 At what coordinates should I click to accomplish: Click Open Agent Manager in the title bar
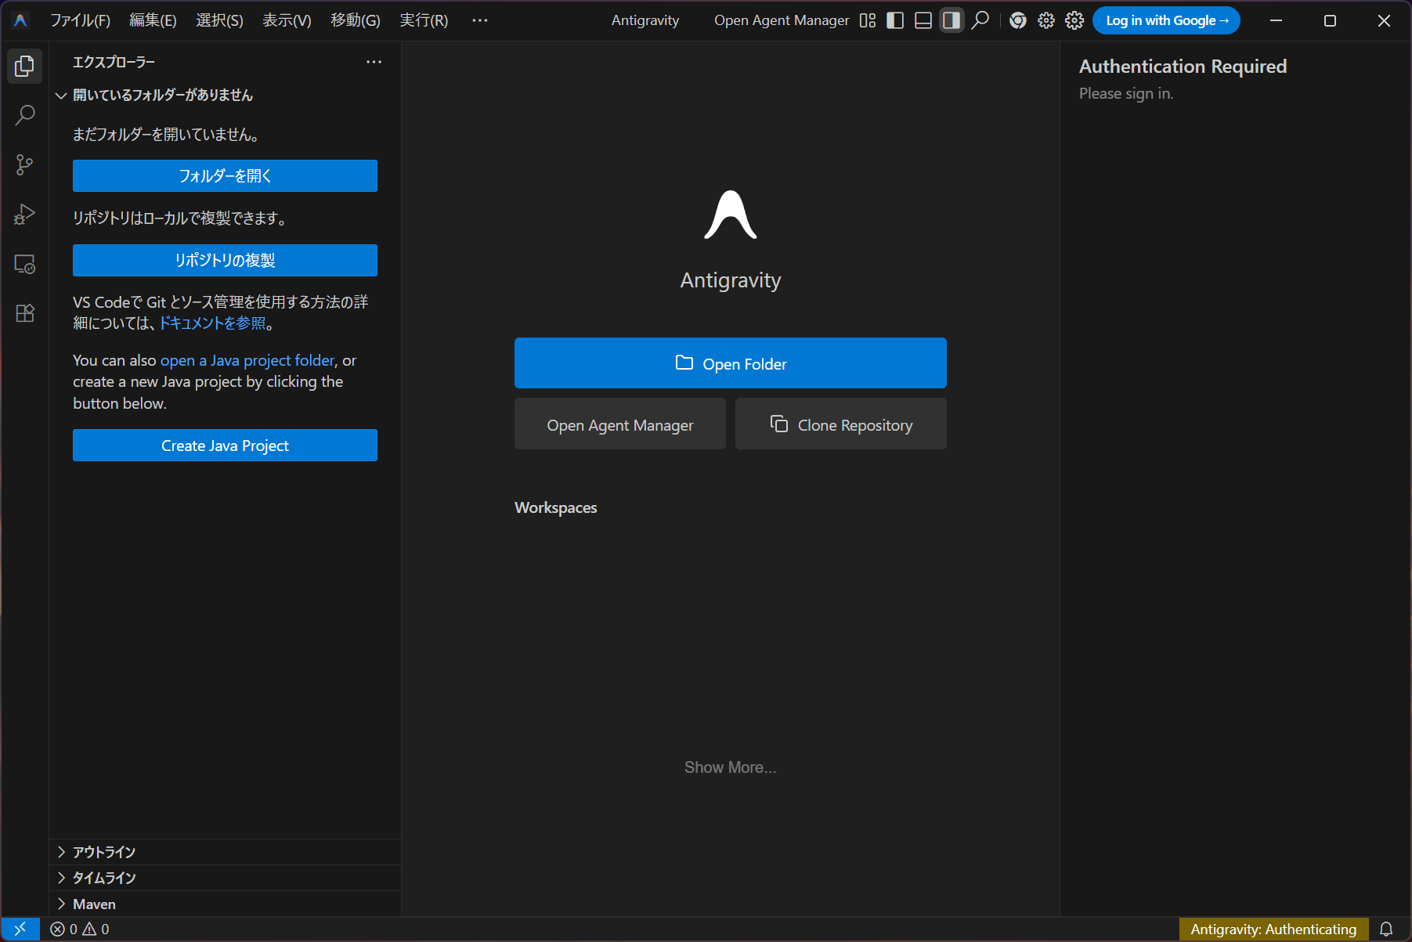click(782, 20)
